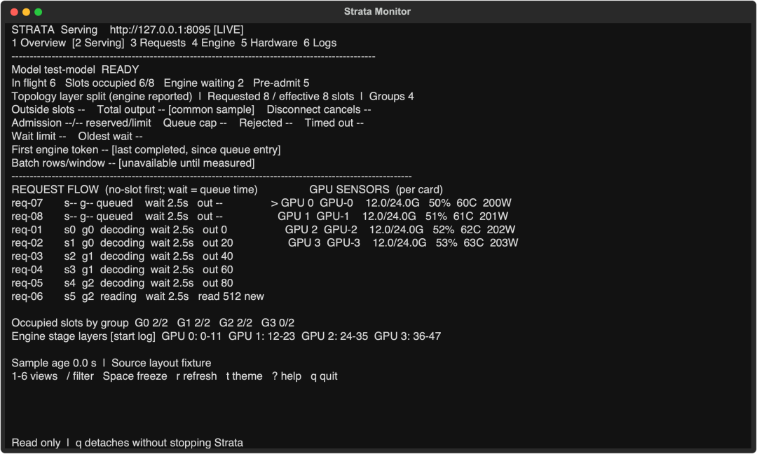This screenshot has height=454, width=757.
Task: Click 'q quit' in the footer
Action: pyautogui.click(x=324, y=376)
